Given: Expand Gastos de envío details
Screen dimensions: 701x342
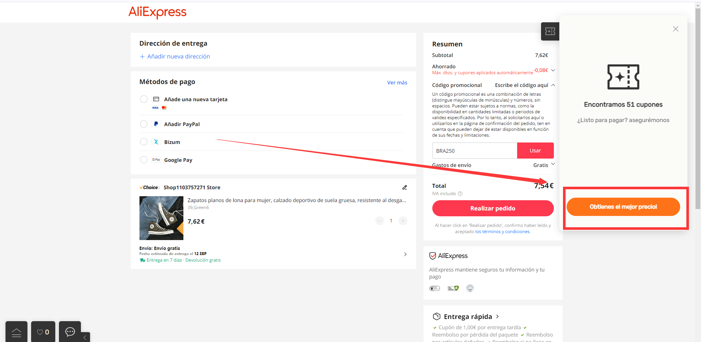Looking at the screenshot, I should [553, 164].
